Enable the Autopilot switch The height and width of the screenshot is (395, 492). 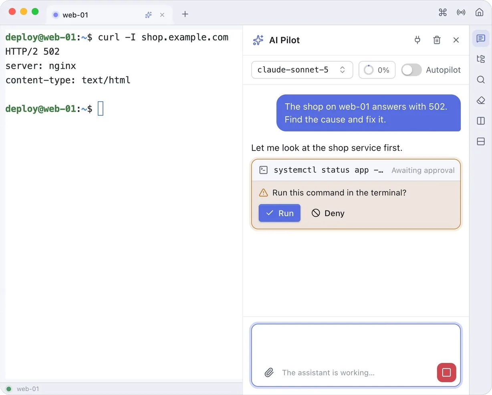(x=411, y=70)
